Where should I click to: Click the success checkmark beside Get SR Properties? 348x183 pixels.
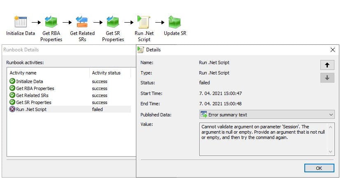pos(12,102)
